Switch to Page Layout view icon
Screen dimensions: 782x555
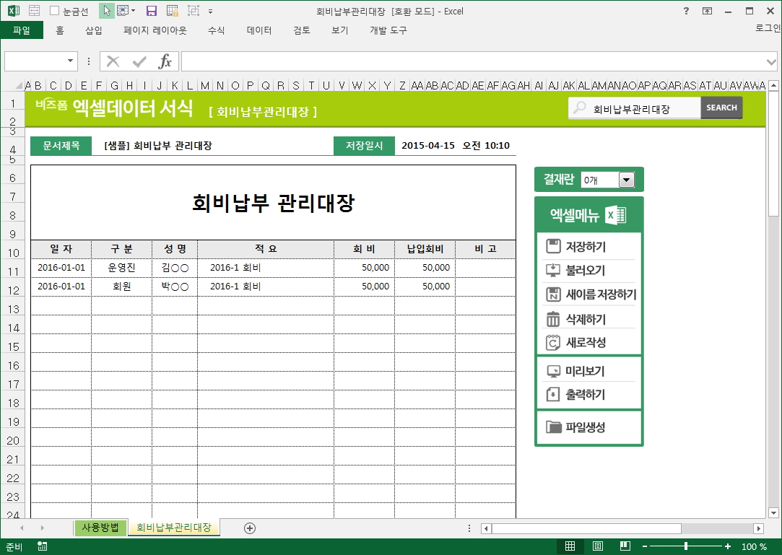point(597,546)
